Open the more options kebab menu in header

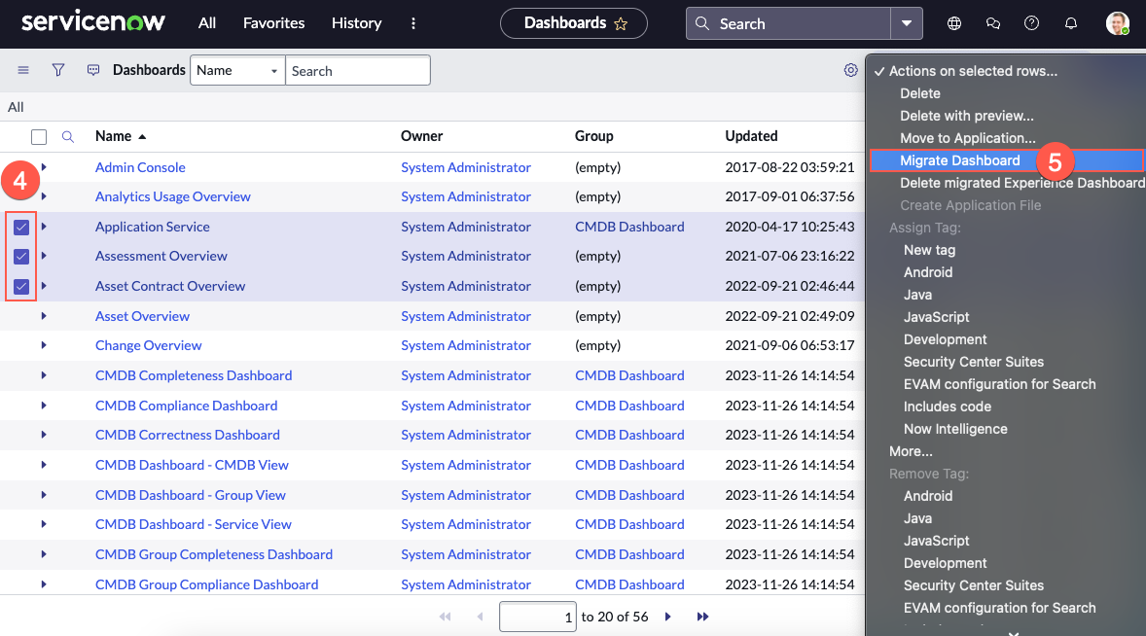point(412,23)
